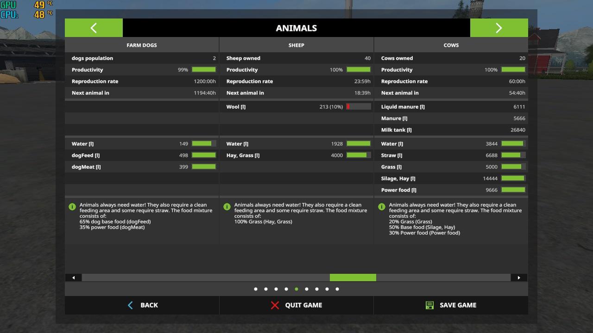Click the green next page arrow
593x333 pixels.
(498, 28)
